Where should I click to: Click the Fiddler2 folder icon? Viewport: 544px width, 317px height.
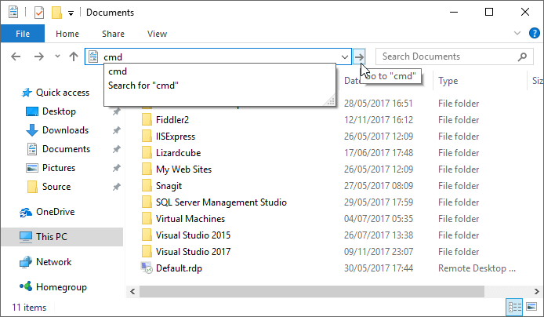pyautogui.click(x=147, y=120)
